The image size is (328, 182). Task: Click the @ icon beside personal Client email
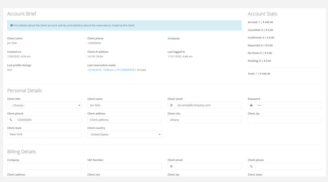[x=171, y=105]
